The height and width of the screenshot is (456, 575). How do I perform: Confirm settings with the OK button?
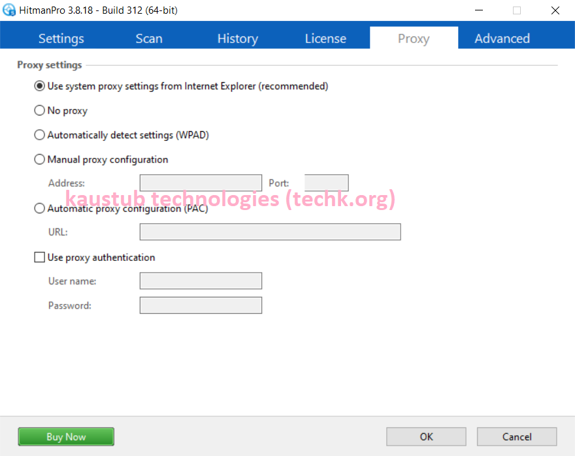(426, 436)
